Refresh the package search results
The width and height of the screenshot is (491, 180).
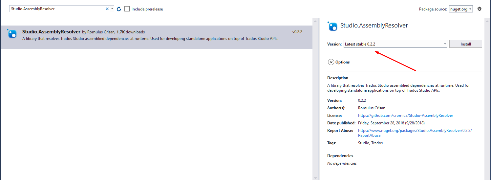pyautogui.click(x=119, y=9)
